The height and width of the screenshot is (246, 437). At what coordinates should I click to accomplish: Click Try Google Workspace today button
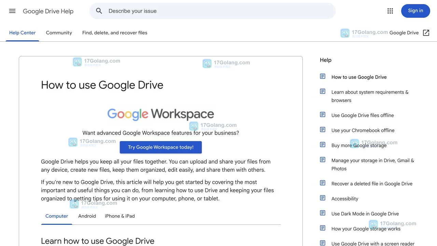coord(161,147)
